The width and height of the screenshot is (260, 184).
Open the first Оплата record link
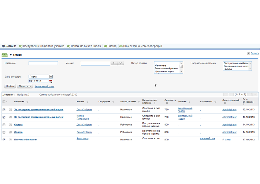coord(18,125)
